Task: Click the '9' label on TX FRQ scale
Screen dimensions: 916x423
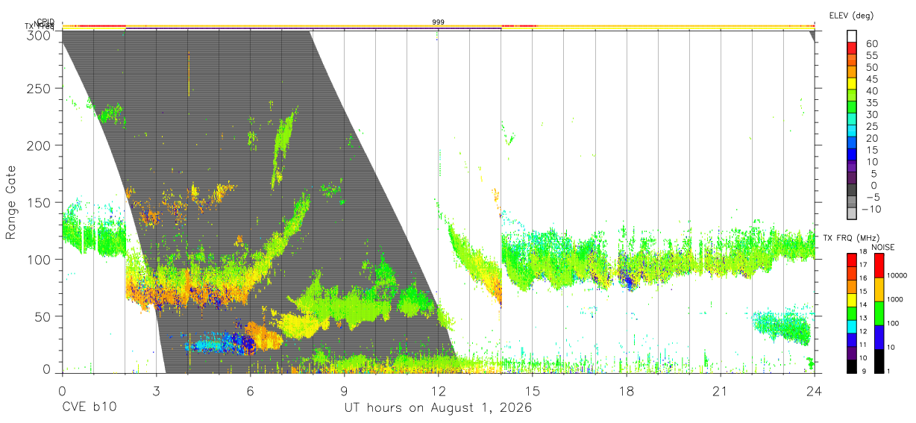Action: 864,372
